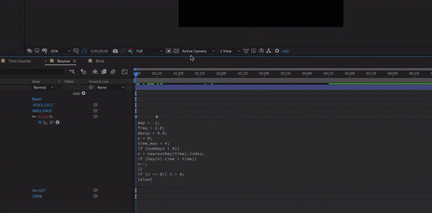Click the expression pick whip icon
This screenshot has width=432, height=213.
[51, 122]
